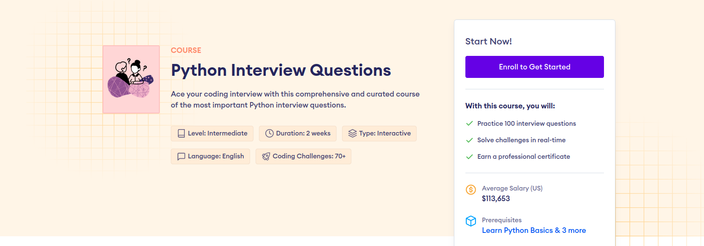This screenshot has width=704, height=246.
Task: Click the Enroll to Get Started button
Action: tap(534, 66)
